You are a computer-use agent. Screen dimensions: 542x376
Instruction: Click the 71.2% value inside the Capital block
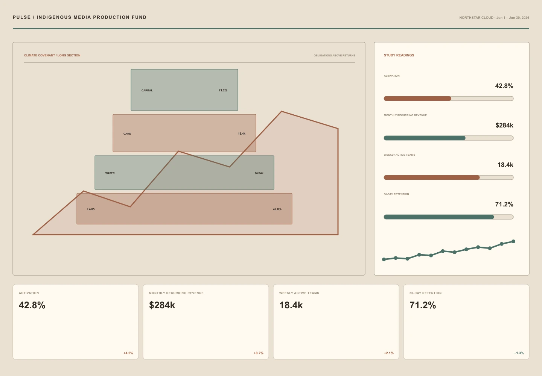click(223, 91)
